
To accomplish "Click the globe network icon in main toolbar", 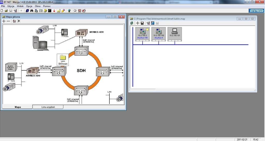I will point(69,11).
